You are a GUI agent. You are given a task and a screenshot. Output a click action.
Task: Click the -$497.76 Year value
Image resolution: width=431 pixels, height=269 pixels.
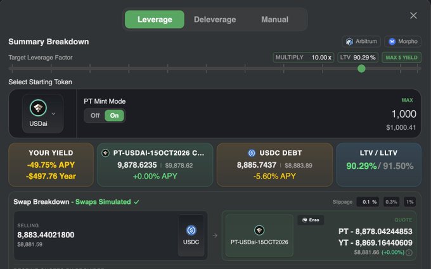(x=51, y=176)
